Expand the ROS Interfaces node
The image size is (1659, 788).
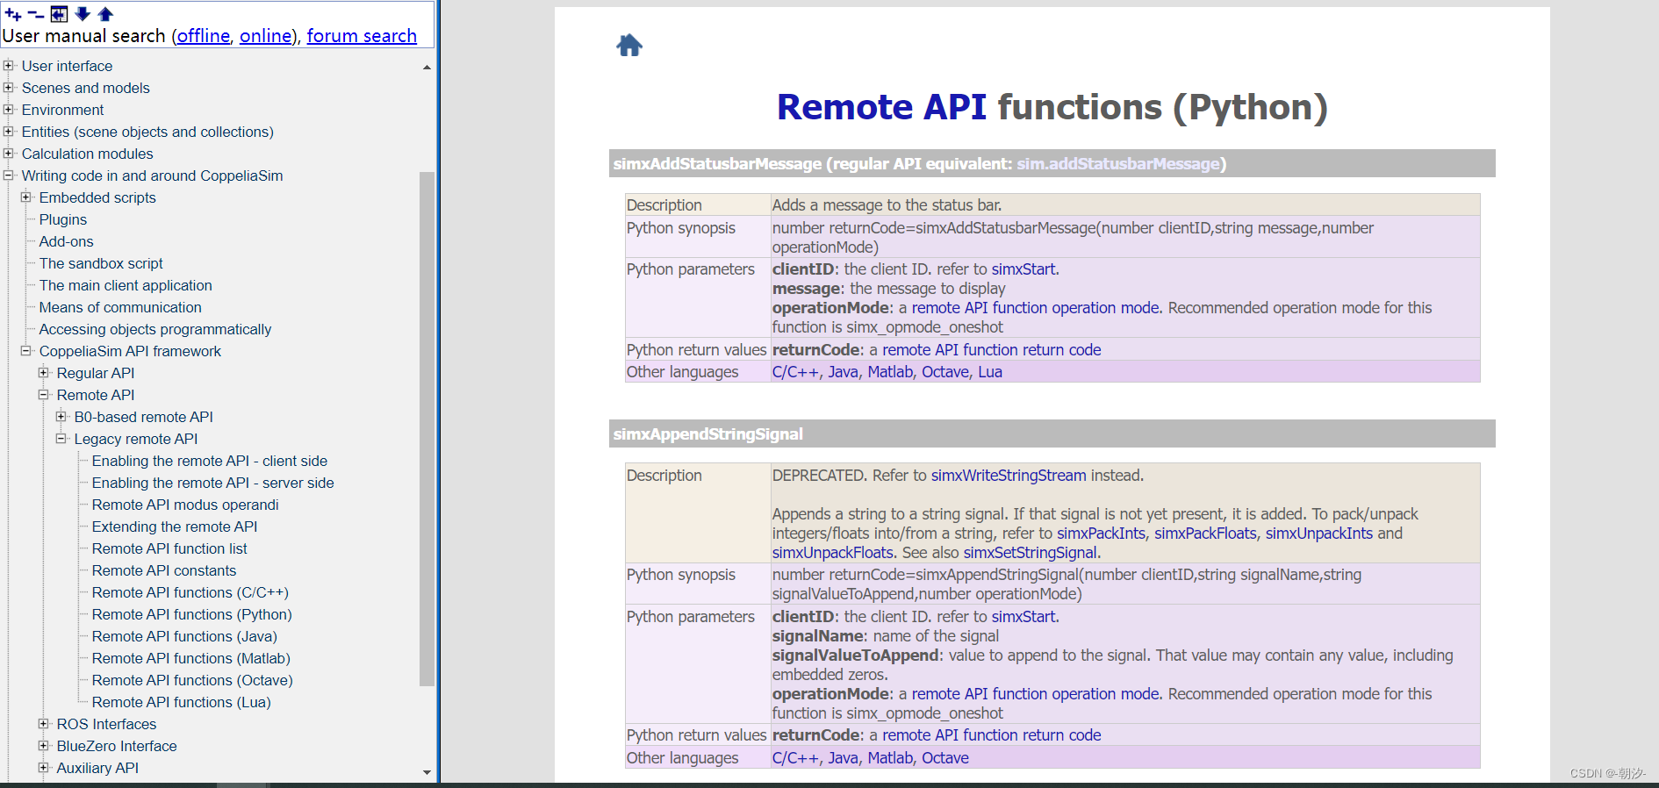click(44, 723)
